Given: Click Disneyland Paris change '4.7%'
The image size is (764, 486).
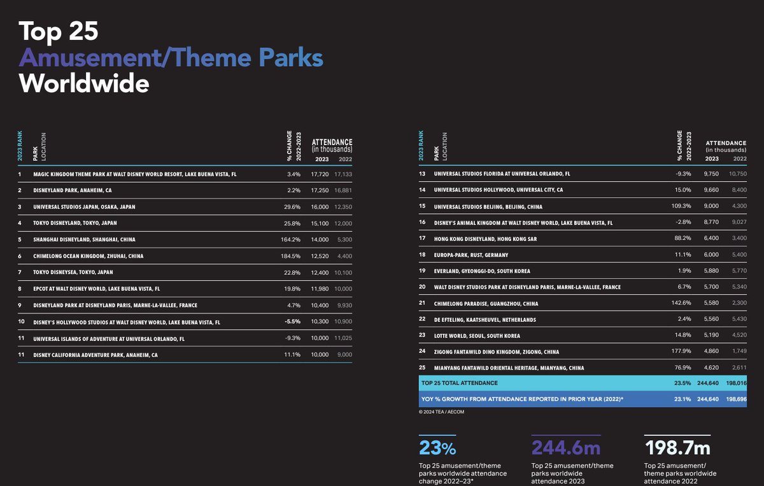Looking at the screenshot, I should tap(294, 306).
